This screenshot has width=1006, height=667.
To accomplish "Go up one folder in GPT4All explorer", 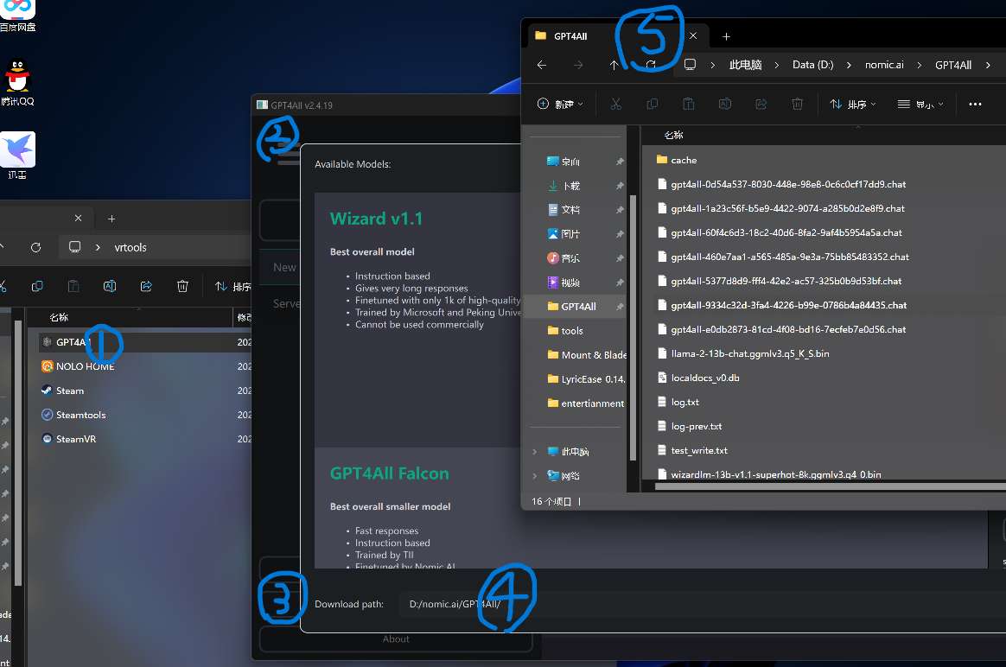I will click(x=614, y=65).
